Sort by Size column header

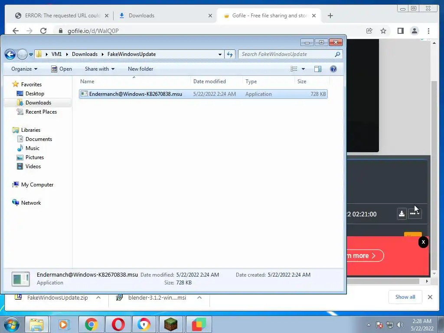point(312,82)
